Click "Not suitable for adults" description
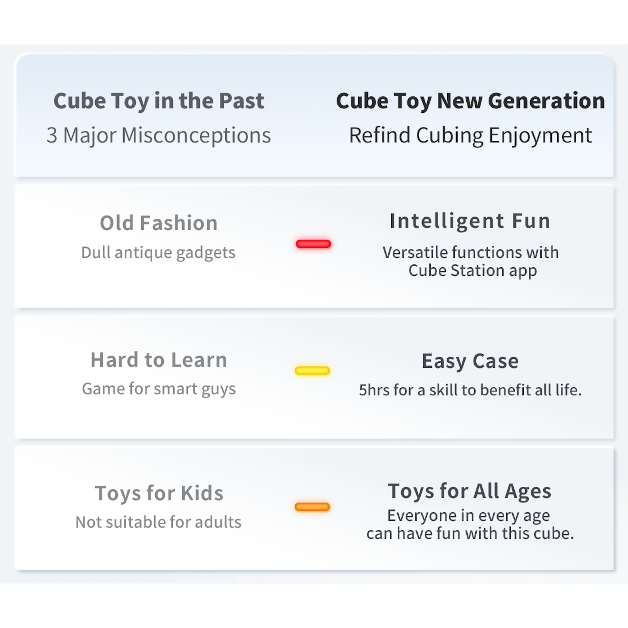 tap(158, 522)
